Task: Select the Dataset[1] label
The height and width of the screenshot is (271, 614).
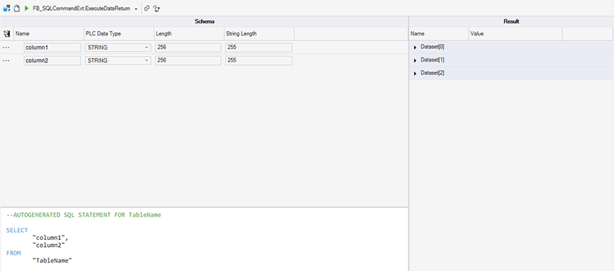Action: pos(432,60)
